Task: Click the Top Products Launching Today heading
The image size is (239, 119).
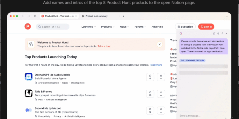Action: coord(51,57)
